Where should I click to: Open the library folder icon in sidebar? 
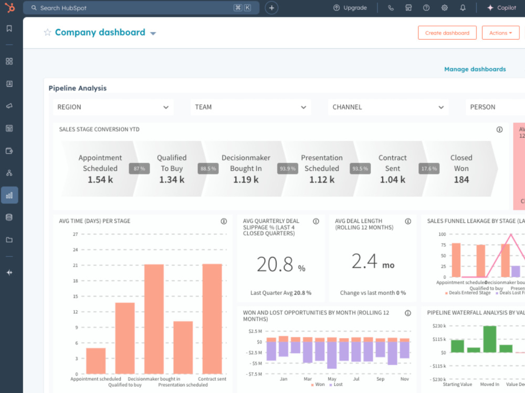(9, 239)
